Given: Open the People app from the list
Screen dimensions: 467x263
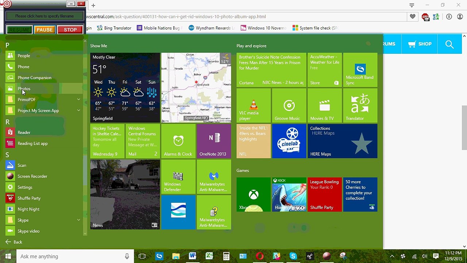Looking at the screenshot, I should point(44,56).
